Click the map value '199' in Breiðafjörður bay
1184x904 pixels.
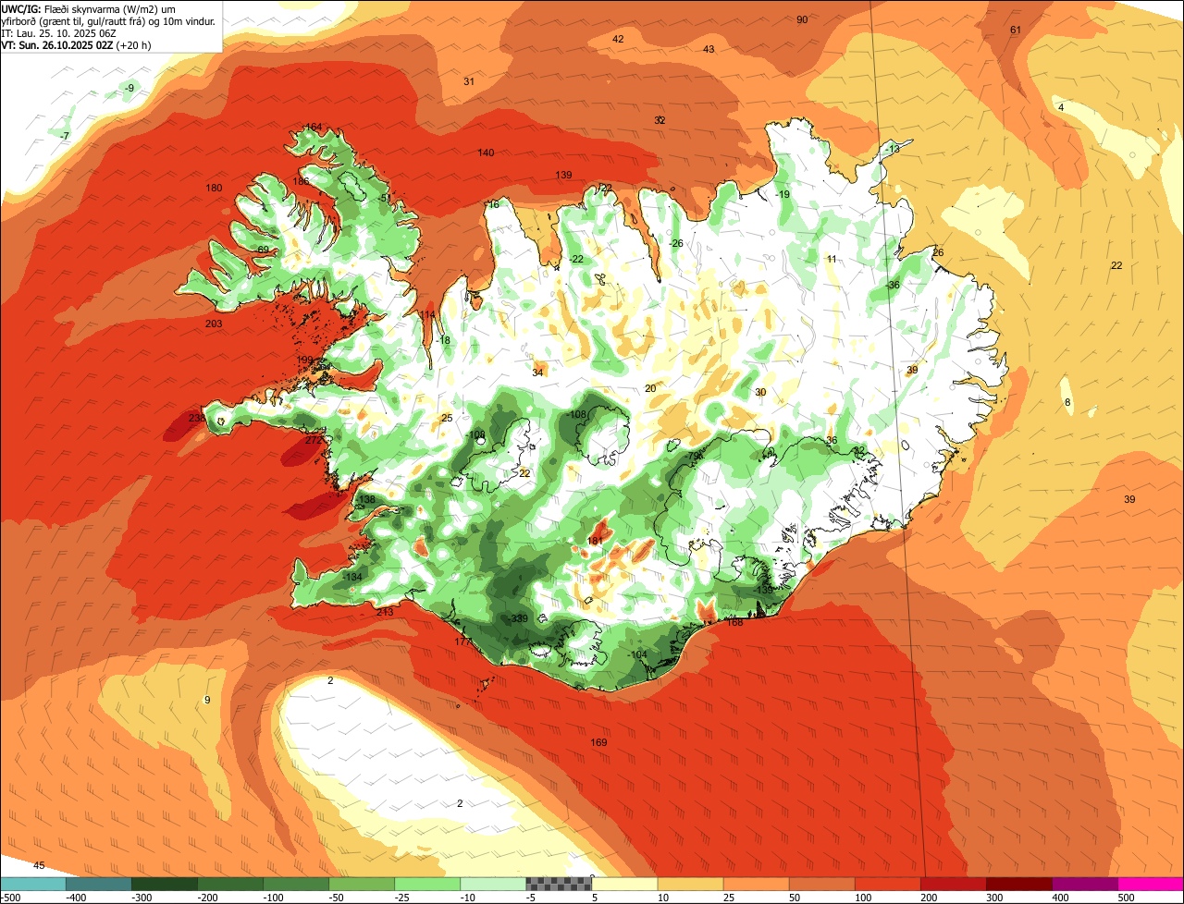(304, 360)
